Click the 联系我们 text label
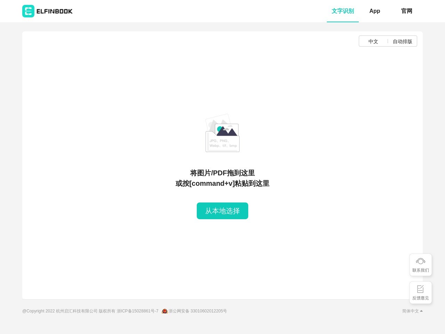445x334 pixels. pyautogui.click(x=421, y=270)
